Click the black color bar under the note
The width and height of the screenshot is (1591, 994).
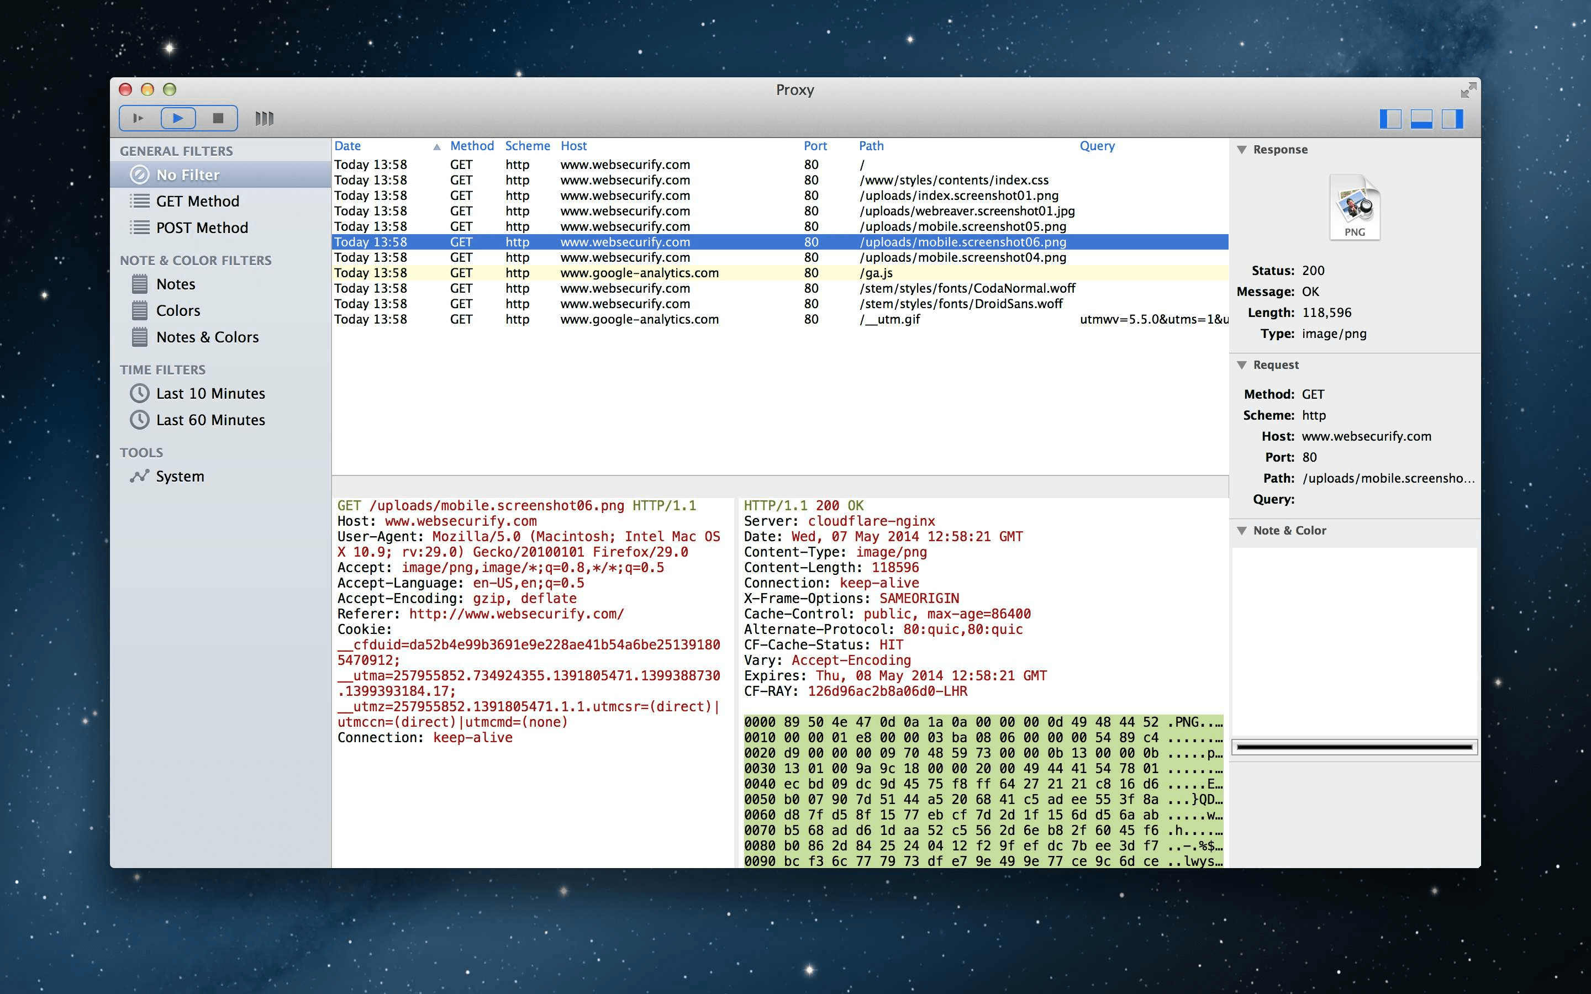(x=1355, y=747)
